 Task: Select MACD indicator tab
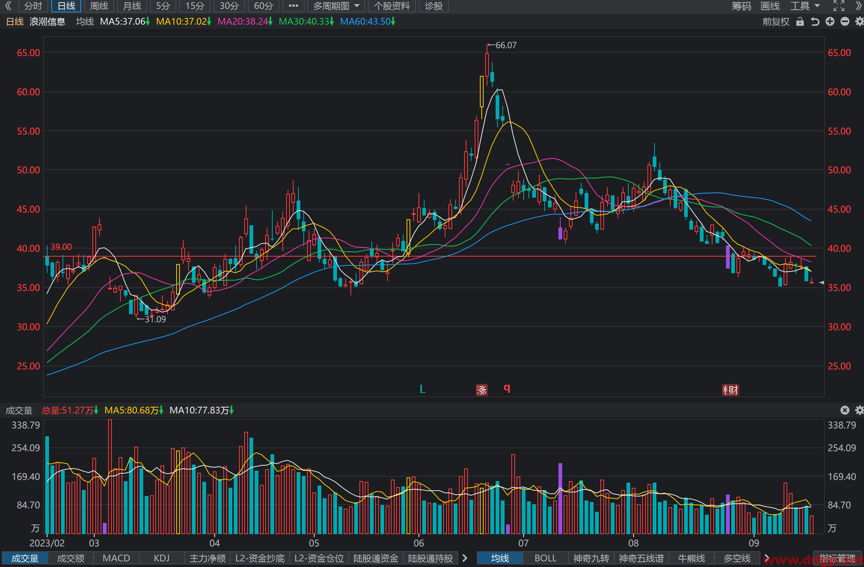point(116,558)
